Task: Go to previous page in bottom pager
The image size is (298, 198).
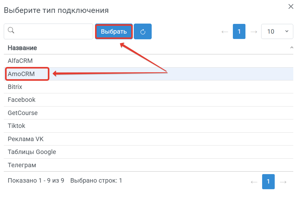Action: 254,182
